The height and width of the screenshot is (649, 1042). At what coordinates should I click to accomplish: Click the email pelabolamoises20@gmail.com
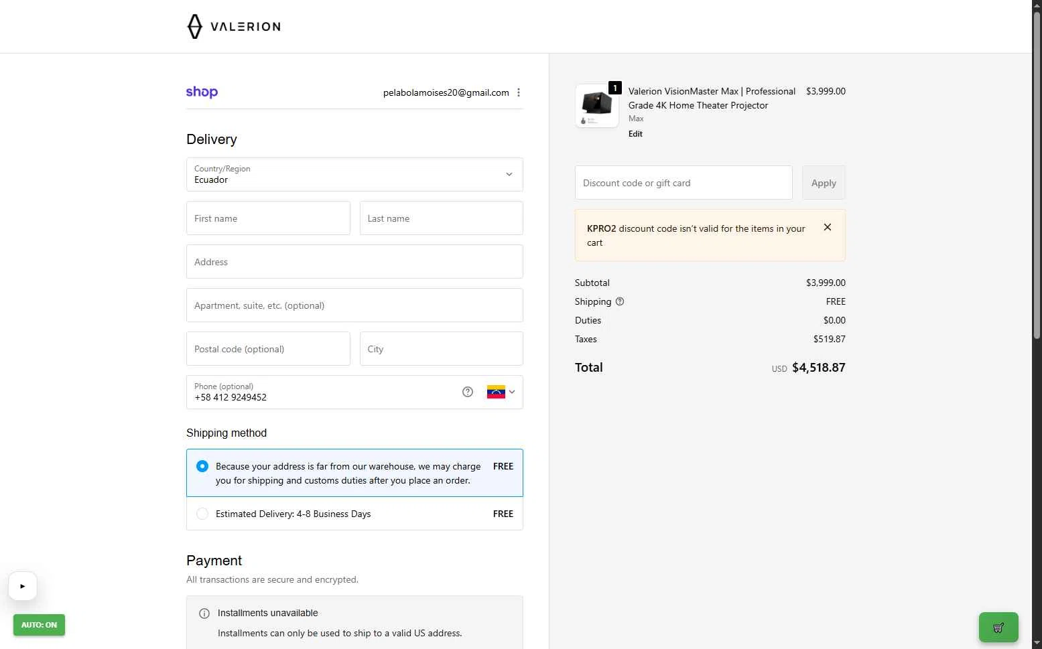pos(446,93)
